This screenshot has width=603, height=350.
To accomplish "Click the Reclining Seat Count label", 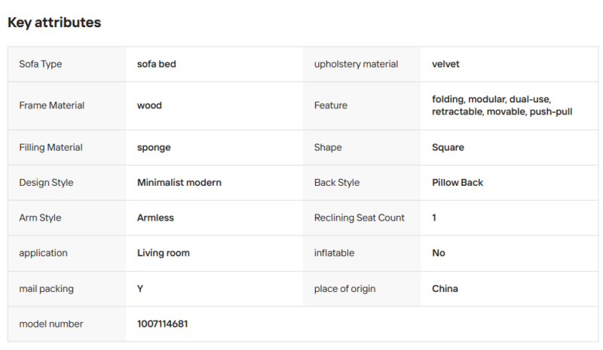I will [360, 218].
